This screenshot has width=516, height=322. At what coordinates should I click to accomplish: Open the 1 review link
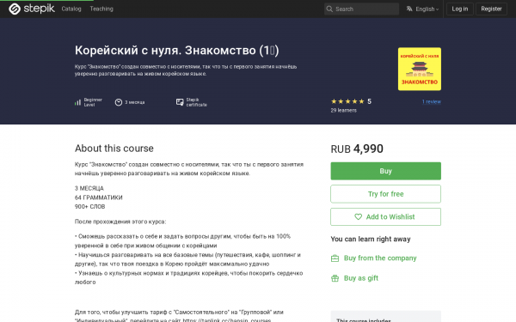[x=432, y=102]
